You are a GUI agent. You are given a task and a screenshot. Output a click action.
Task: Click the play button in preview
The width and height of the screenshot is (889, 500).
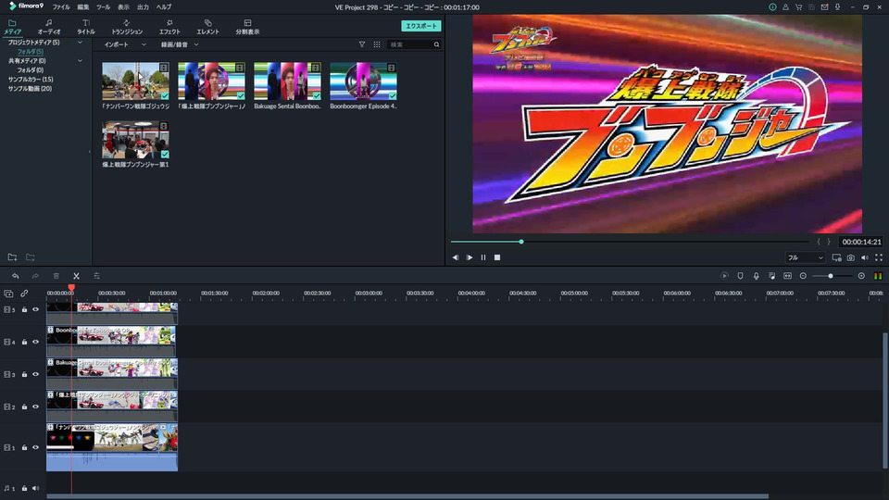tap(470, 257)
